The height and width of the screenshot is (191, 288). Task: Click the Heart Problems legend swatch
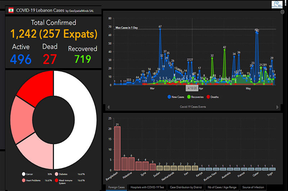tap(23, 180)
